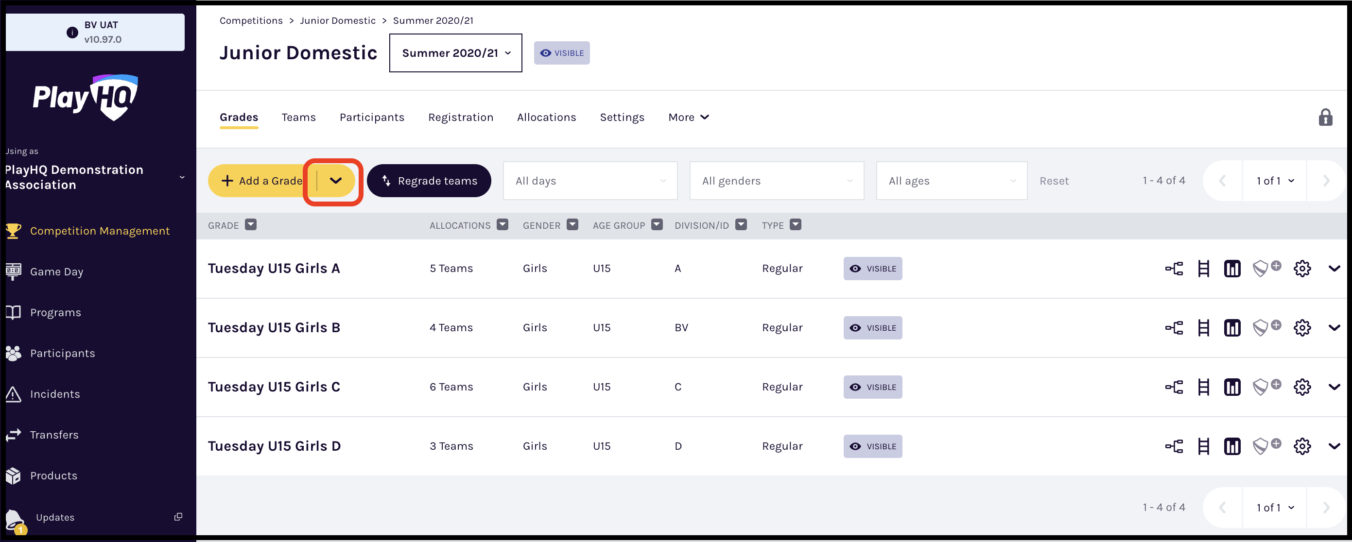Open the More menu
This screenshot has height=542, width=1352.
(x=688, y=118)
